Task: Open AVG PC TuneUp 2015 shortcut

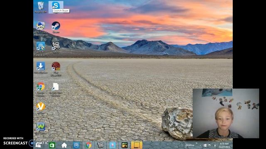Action: tap(41, 49)
